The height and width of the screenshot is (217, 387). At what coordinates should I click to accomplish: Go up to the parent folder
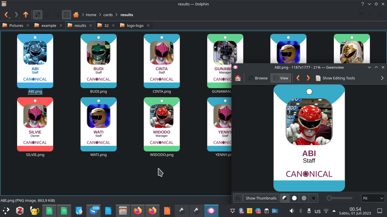[26, 15]
